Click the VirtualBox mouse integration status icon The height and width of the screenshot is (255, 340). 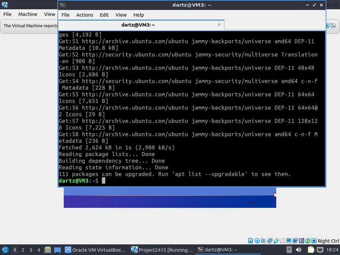(308, 240)
